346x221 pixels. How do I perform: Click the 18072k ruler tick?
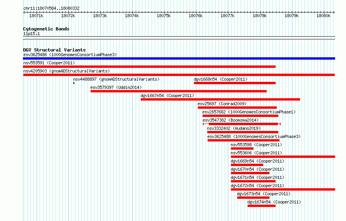(x=68, y=16)
